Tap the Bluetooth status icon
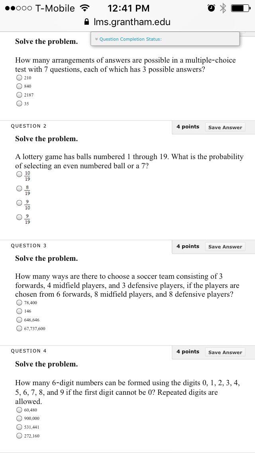 pyautogui.click(x=223, y=8)
